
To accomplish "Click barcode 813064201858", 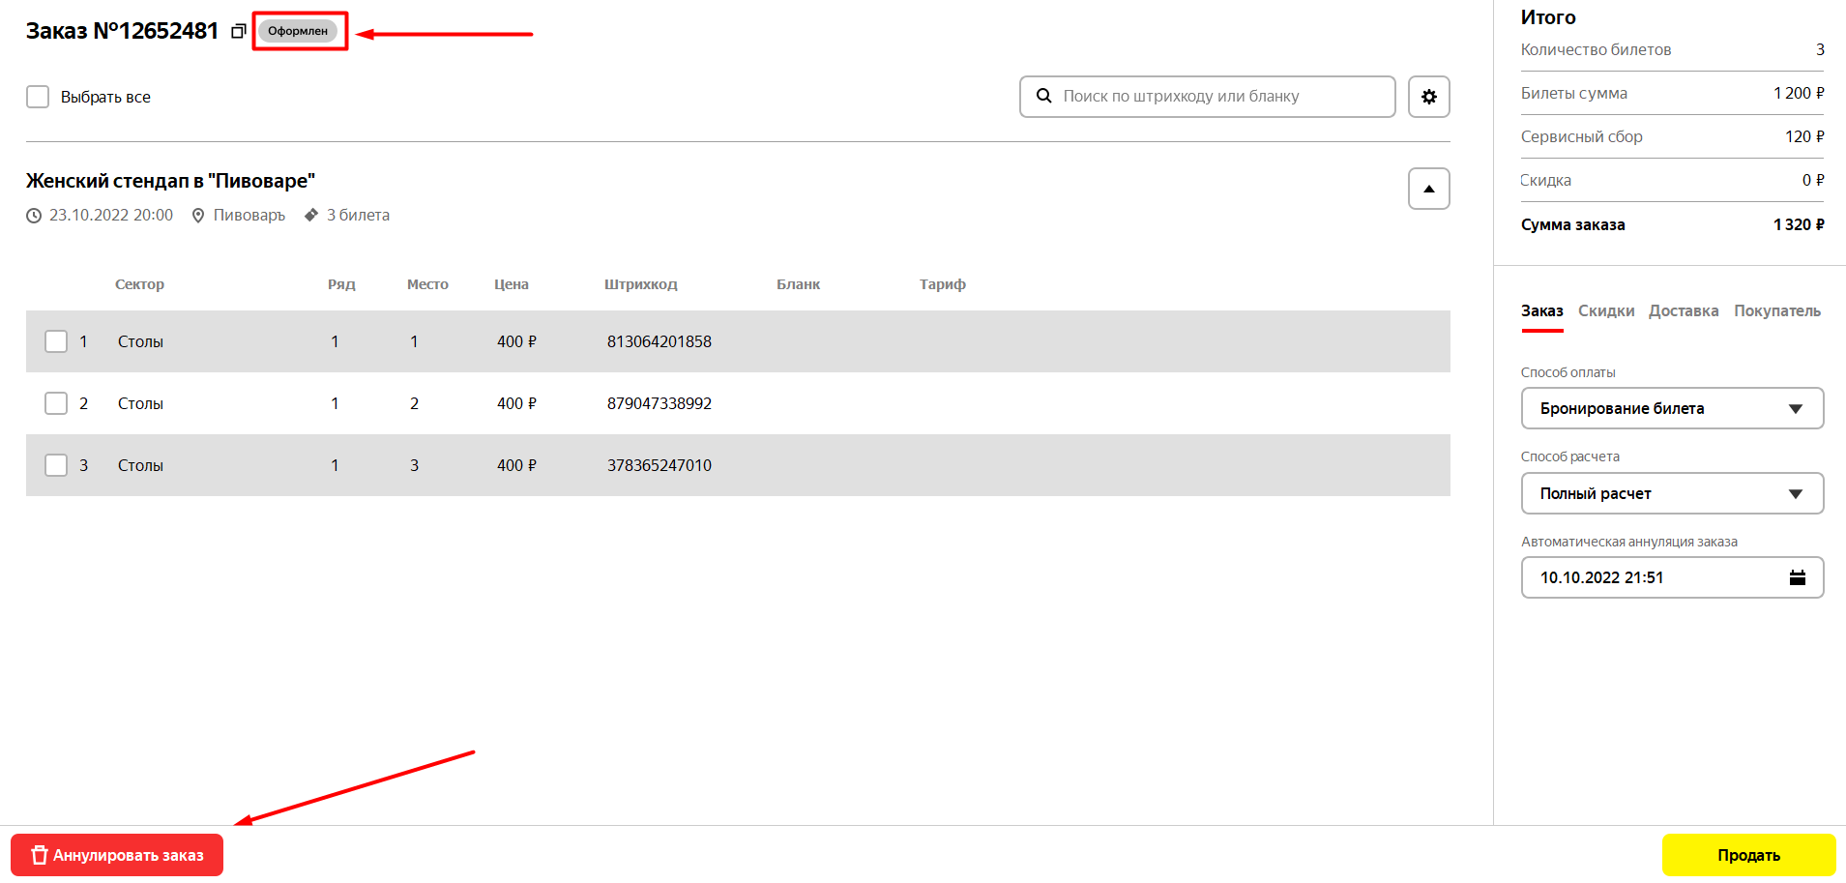I will (659, 341).
